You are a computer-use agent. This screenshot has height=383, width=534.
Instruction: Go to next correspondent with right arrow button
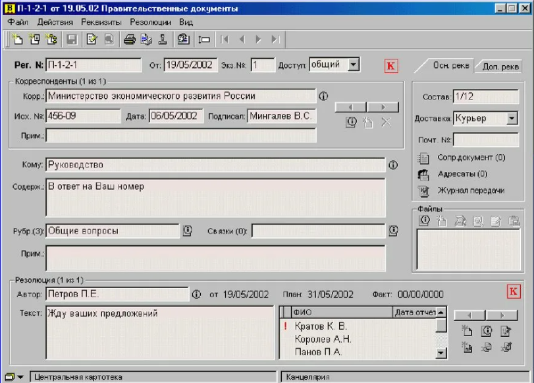pos(383,107)
